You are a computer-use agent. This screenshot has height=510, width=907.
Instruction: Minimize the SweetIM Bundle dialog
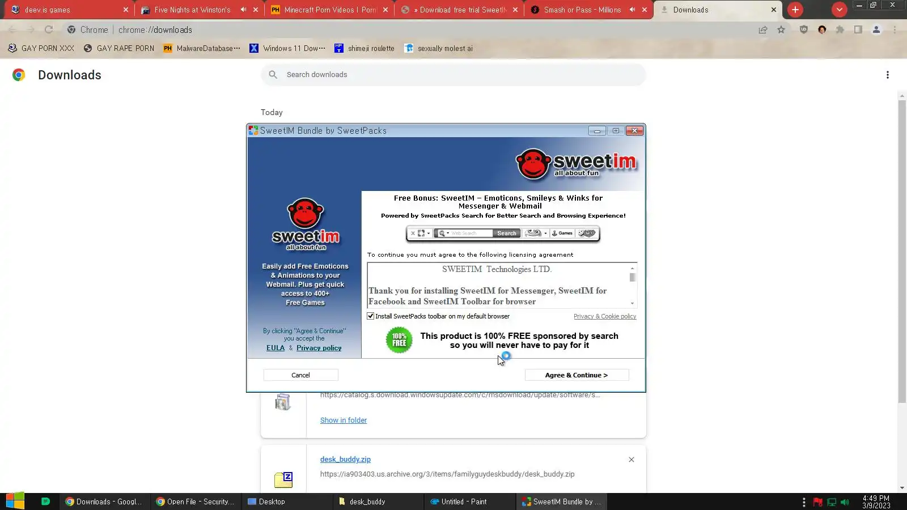tap(597, 131)
